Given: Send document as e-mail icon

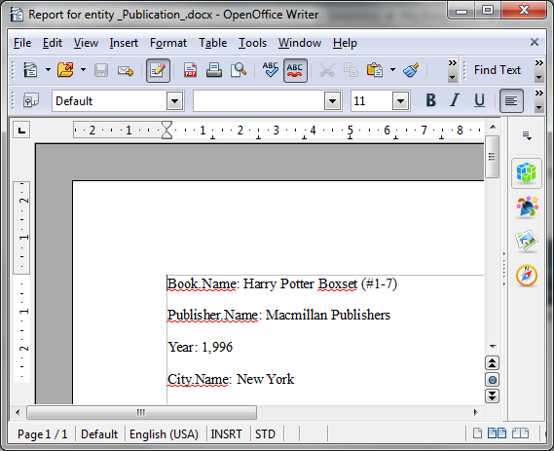Looking at the screenshot, I should click(x=126, y=71).
